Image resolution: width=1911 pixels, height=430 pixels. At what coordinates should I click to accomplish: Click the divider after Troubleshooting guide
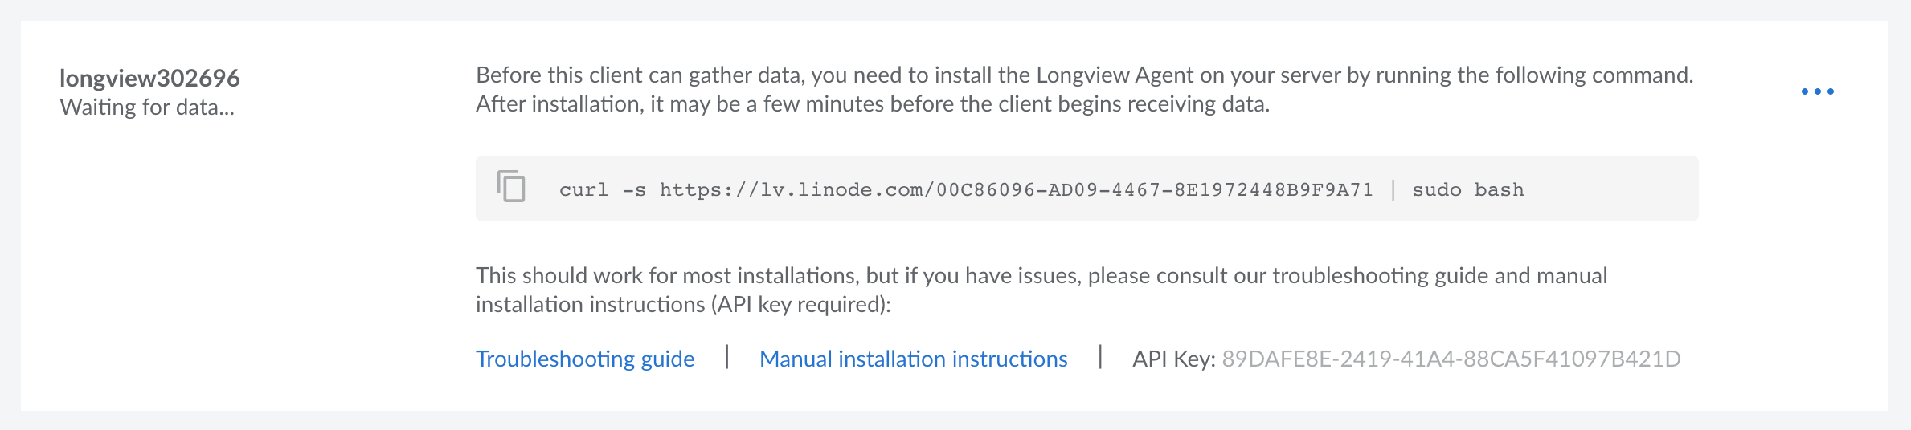(x=727, y=357)
